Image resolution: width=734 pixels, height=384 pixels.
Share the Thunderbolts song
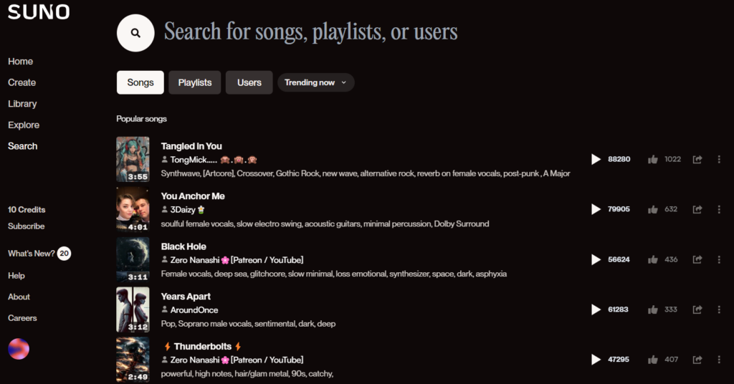697,360
